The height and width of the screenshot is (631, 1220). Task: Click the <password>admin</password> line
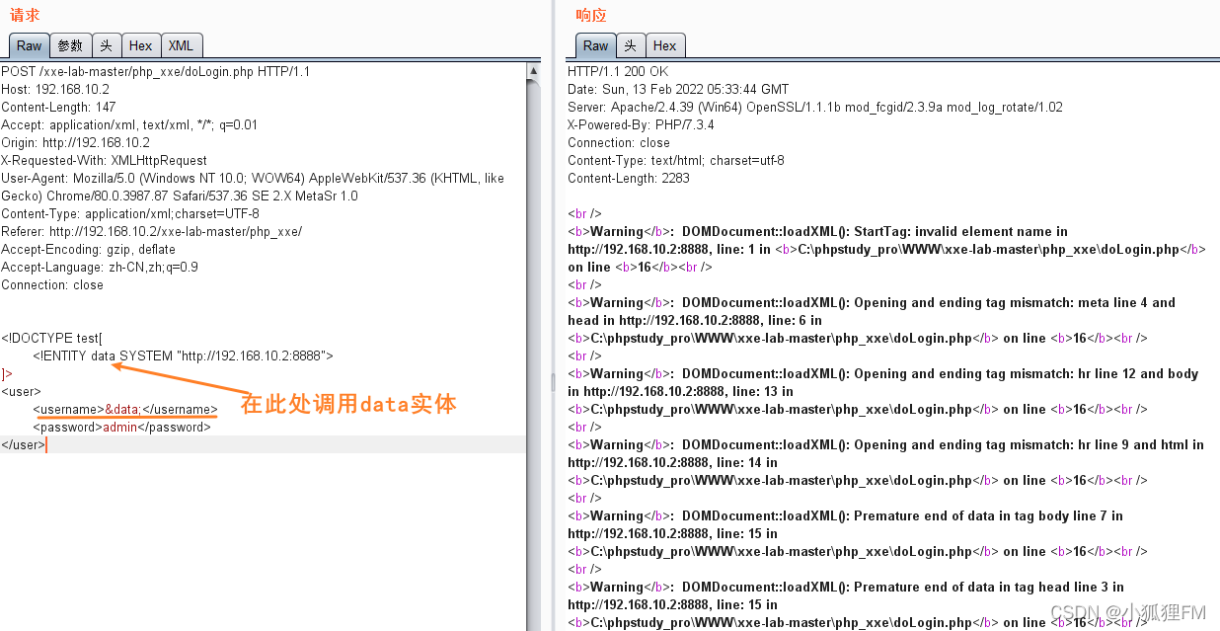click(121, 428)
